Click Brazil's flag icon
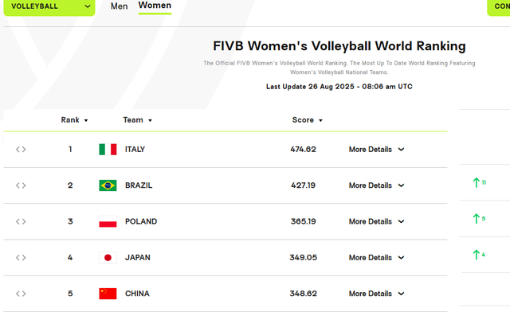Screen dimensions: 510x312 (108, 185)
